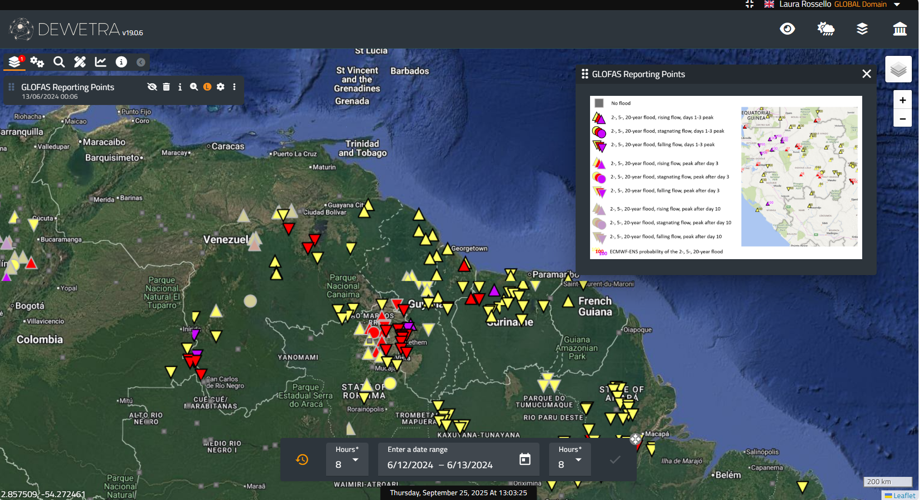The height and width of the screenshot is (500, 920).
Task: Switch to the search tab in toolbar
Action: (x=59, y=62)
